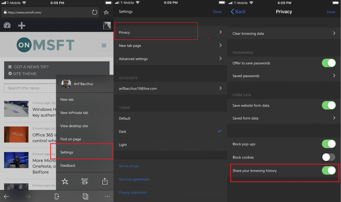Expand Advanced settings chevron
Screen dimensions: 341x202
(220, 58)
